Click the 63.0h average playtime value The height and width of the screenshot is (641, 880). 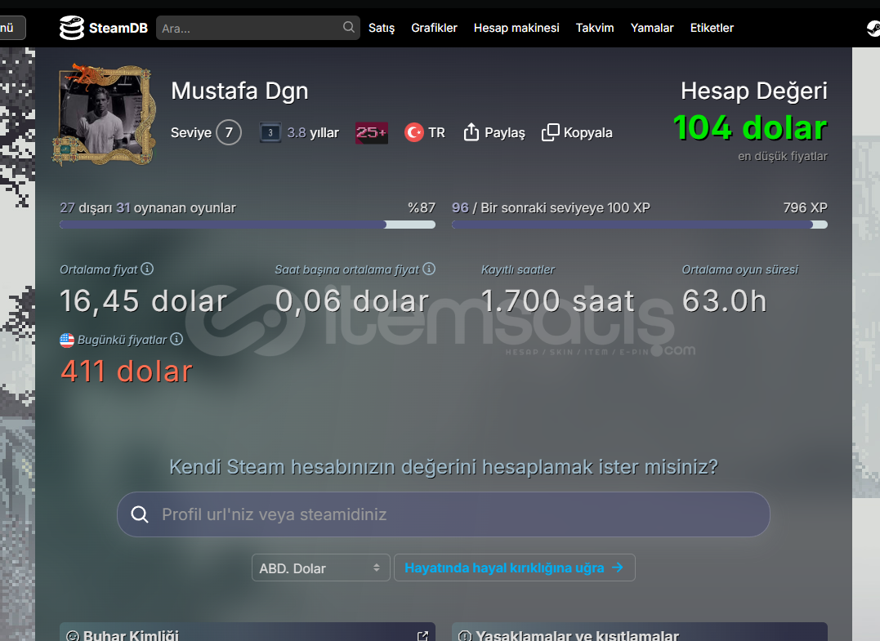pos(724,301)
